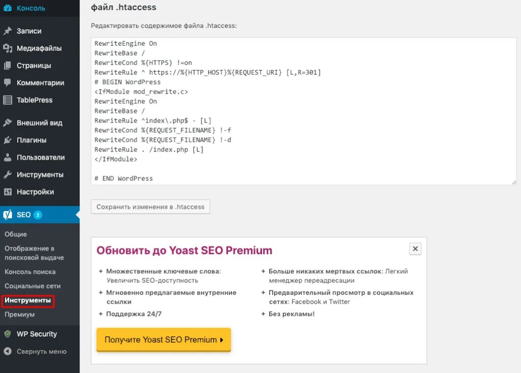Click the Пользователи user icon
Screen dimensions: 521x373
coord(7,158)
